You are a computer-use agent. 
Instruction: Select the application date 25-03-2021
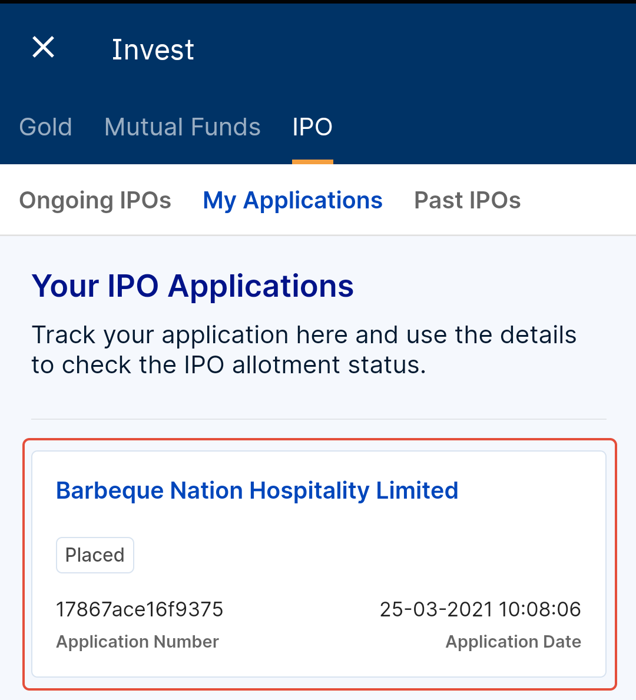[x=480, y=609]
